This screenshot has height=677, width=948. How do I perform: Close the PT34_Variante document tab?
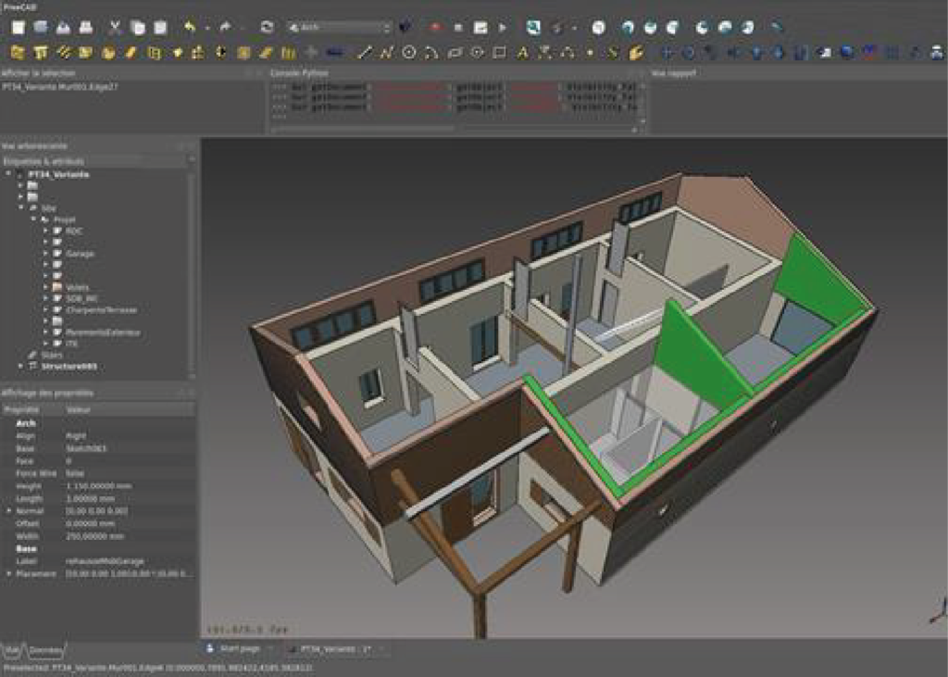click(x=382, y=649)
